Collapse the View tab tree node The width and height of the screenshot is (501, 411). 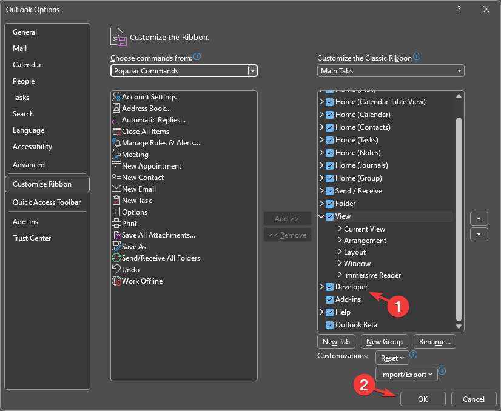pyautogui.click(x=321, y=216)
